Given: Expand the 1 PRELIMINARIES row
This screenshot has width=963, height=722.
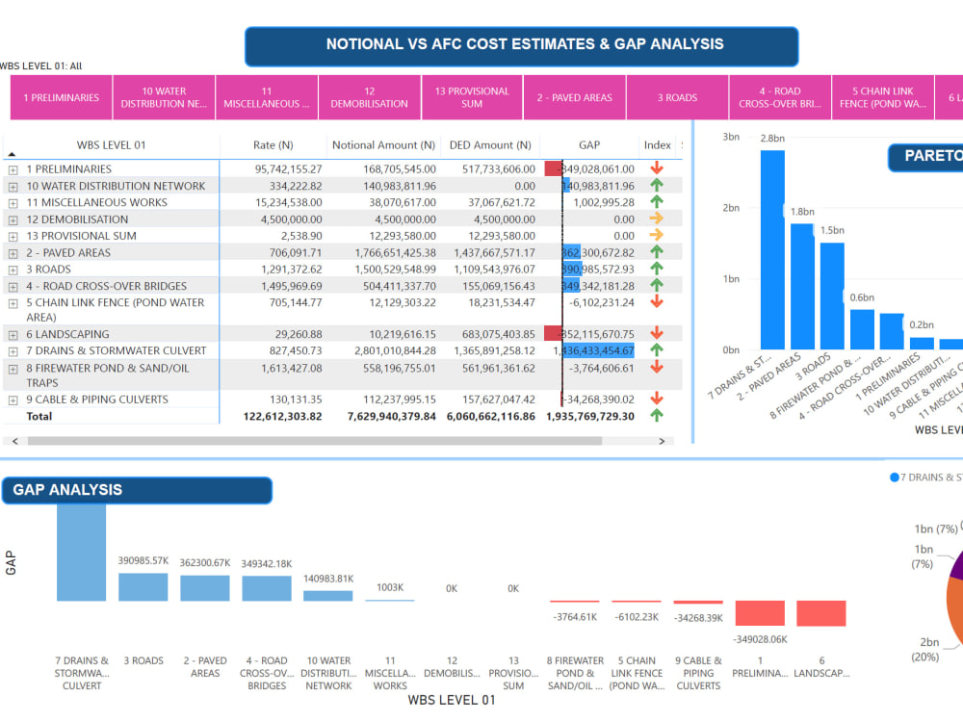Looking at the screenshot, I should click(x=13, y=170).
